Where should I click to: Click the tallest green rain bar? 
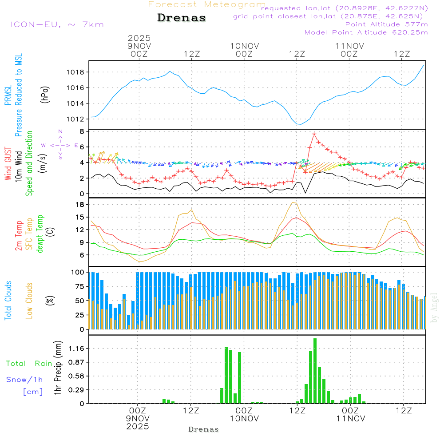tap(315, 371)
